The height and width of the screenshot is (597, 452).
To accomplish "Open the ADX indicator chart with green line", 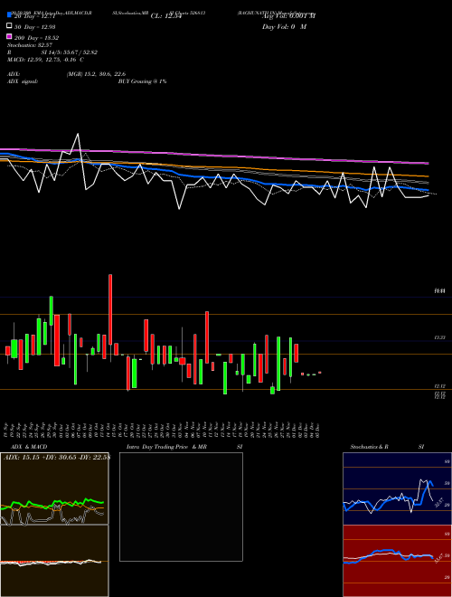I will 54,488.
